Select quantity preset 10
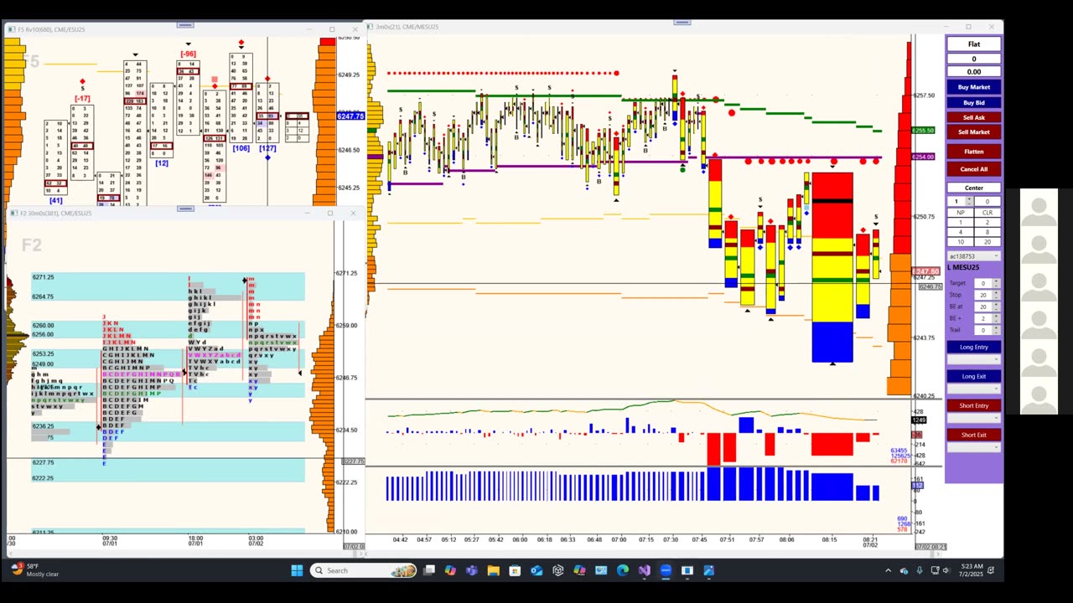The width and height of the screenshot is (1073, 603). (961, 242)
